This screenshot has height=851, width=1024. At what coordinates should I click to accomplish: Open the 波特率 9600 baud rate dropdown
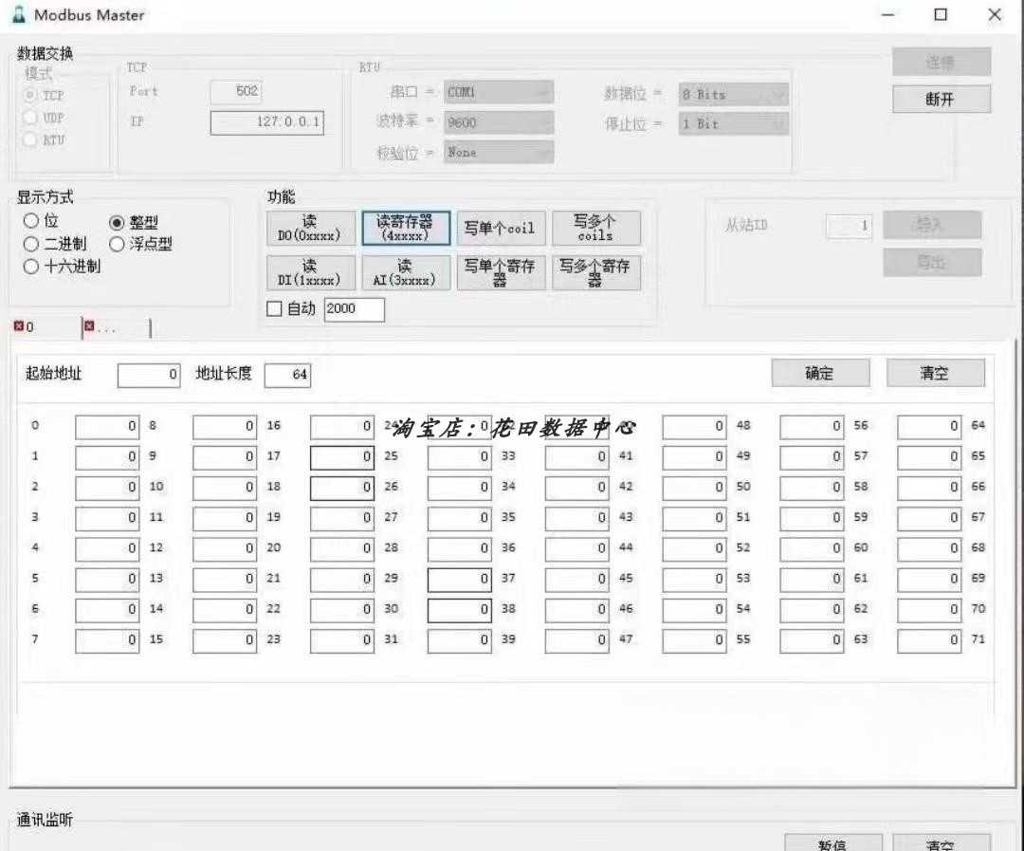point(499,122)
